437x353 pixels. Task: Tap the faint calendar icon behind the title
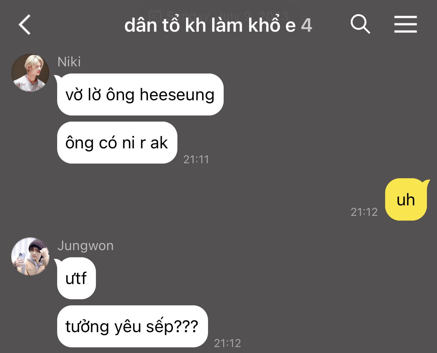[155, 15]
